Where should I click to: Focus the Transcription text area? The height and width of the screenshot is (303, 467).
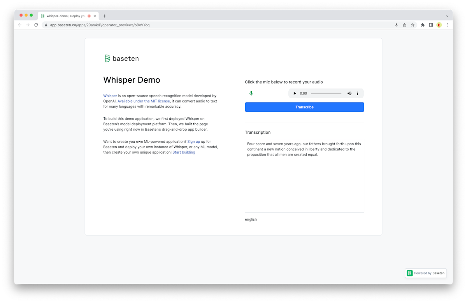tap(304, 176)
